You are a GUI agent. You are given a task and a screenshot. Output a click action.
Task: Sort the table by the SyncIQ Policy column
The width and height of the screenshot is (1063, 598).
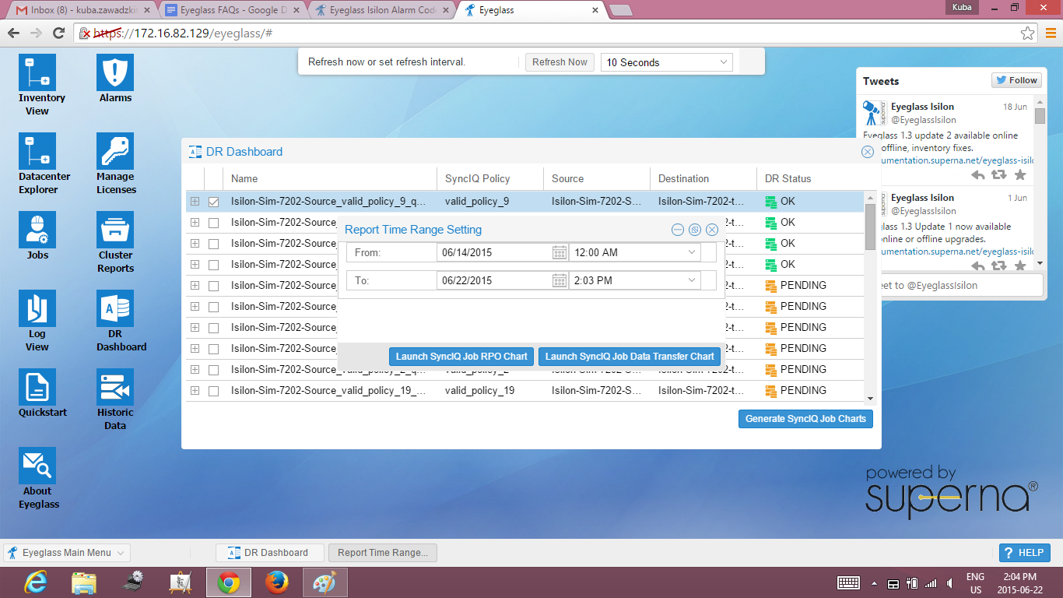(x=490, y=178)
